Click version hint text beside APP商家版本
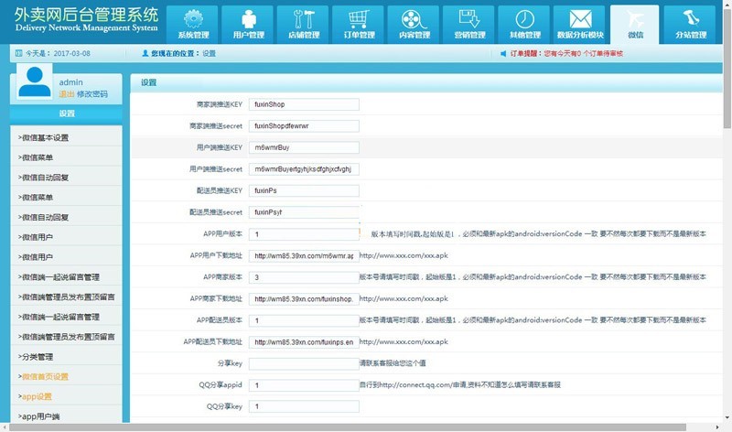 click(533, 277)
